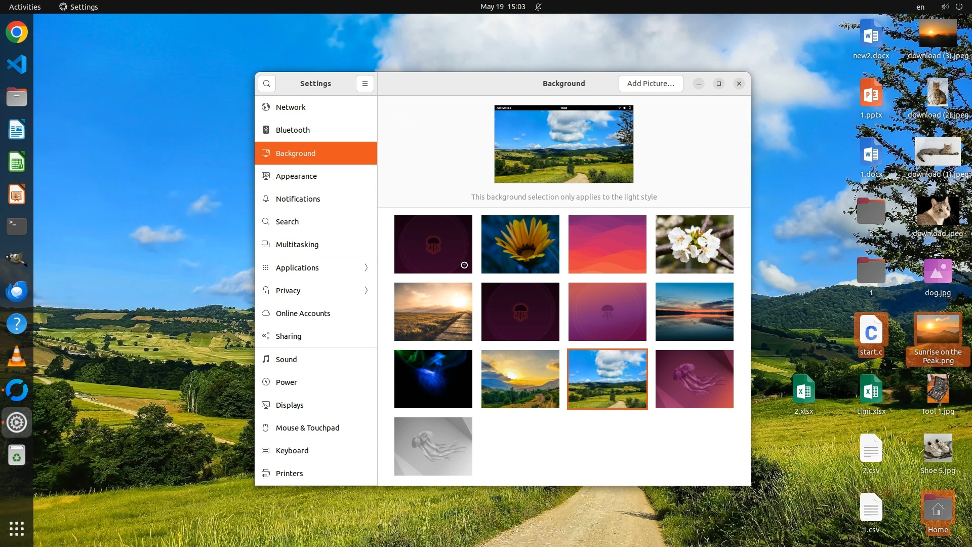This screenshot has height=547, width=972.
Task: Select the gray jellyfish wallpaper thumbnail
Action: 433,446
